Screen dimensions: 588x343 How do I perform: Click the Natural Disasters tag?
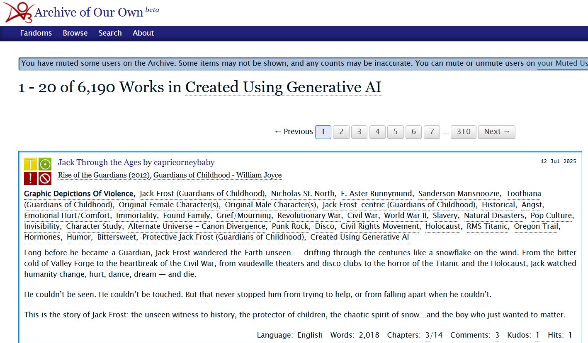494,215
